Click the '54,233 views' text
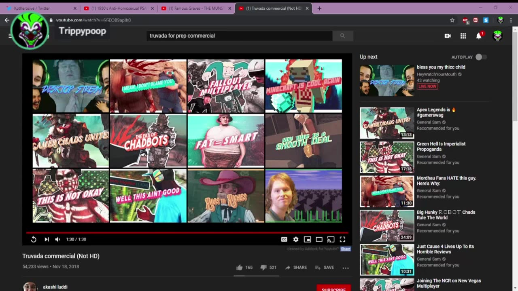Viewport: 518px width, 291px height. [35, 267]
